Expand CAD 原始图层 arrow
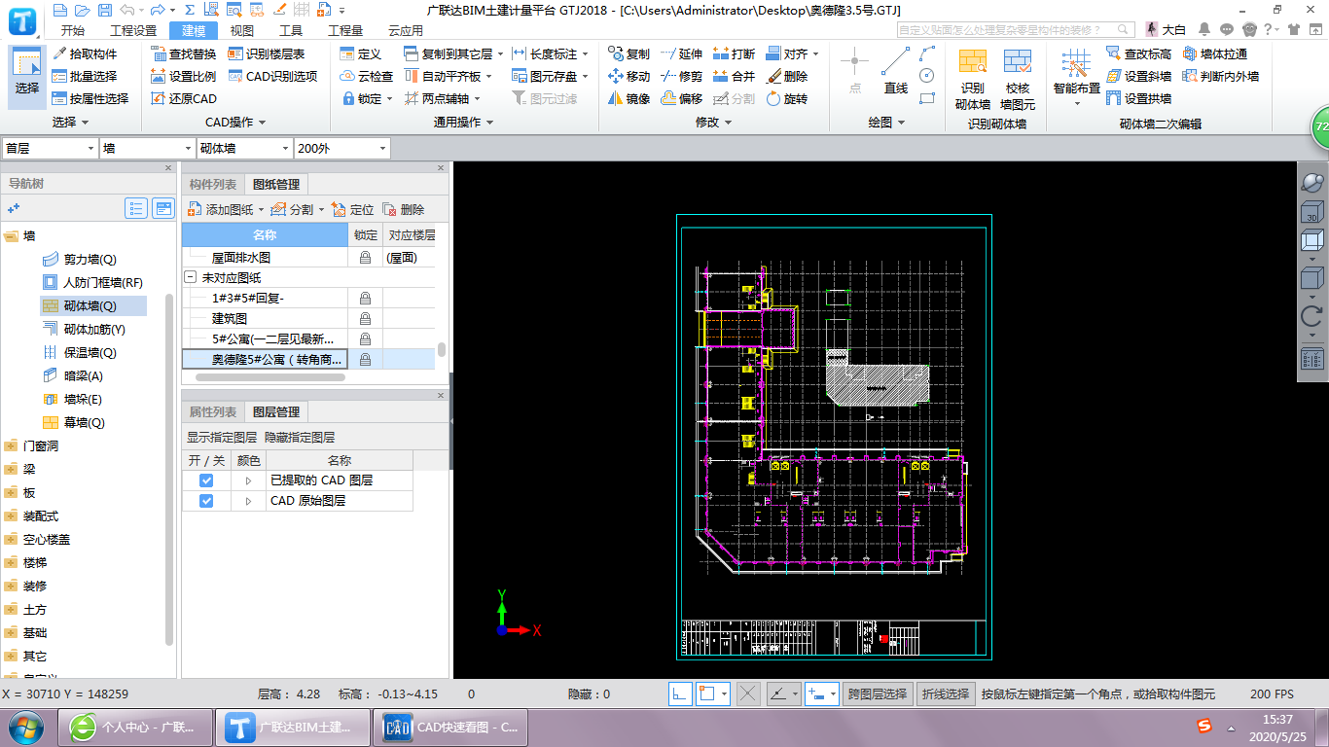 tap(248, 501)
